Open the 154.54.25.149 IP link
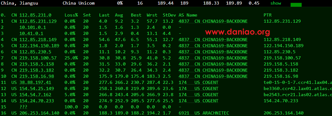 point(36,89)
